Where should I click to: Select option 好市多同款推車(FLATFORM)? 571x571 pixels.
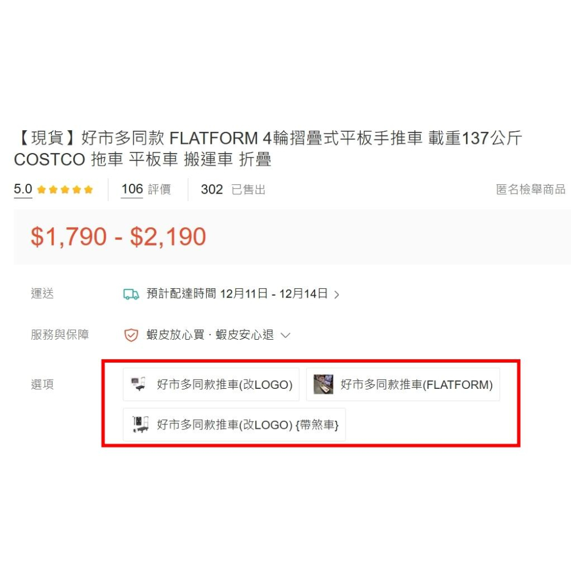[416, 385]
